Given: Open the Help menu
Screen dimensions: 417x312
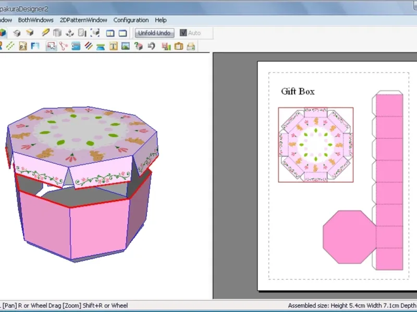Looking at the screenshot, I should point(161,20).
